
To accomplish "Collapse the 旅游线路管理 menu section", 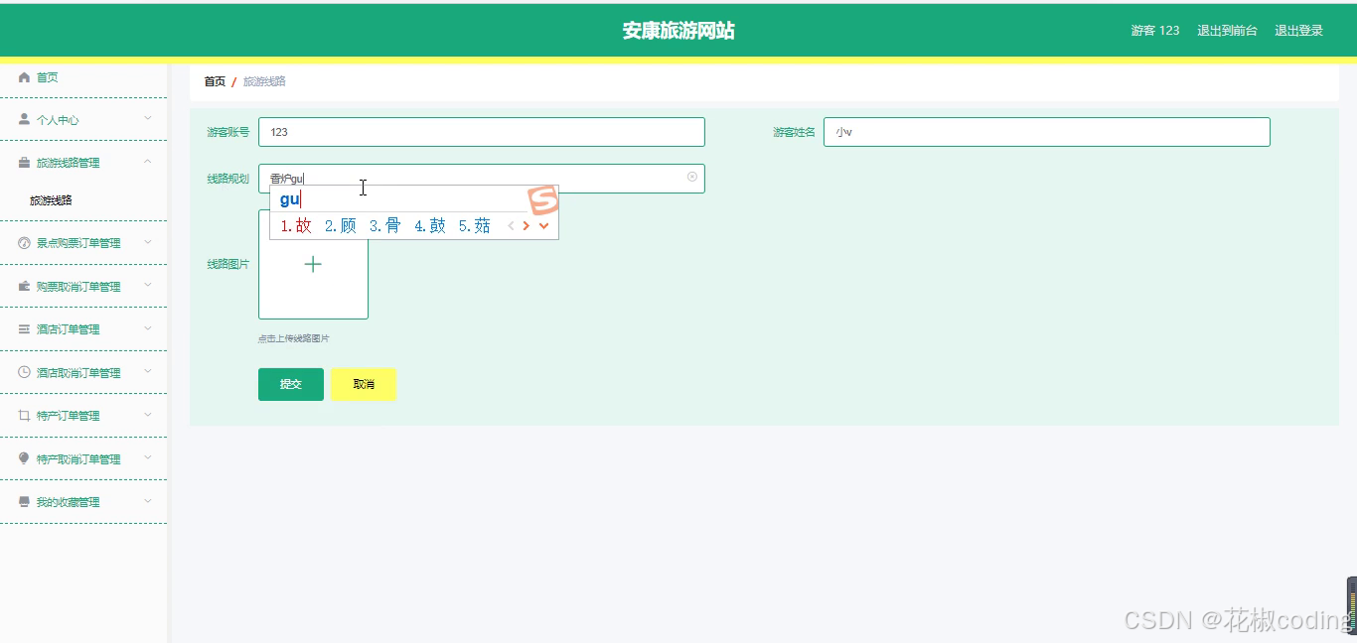I will [149, 163].
